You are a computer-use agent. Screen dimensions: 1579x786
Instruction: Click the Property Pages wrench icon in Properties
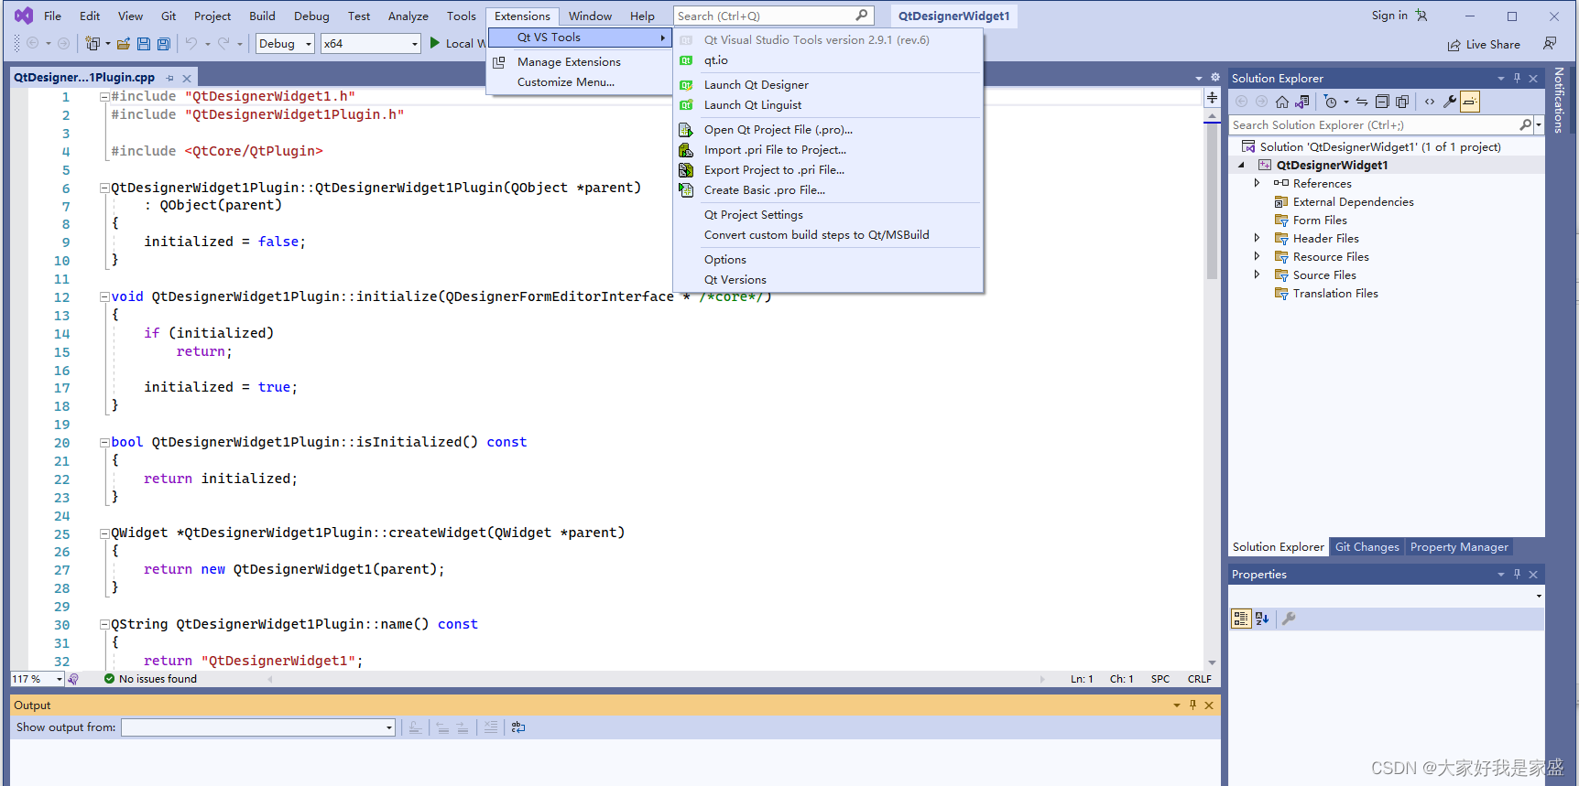(x=1289, y=619)
